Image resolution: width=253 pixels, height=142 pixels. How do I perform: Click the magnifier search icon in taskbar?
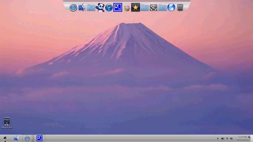tap(249, 137)
